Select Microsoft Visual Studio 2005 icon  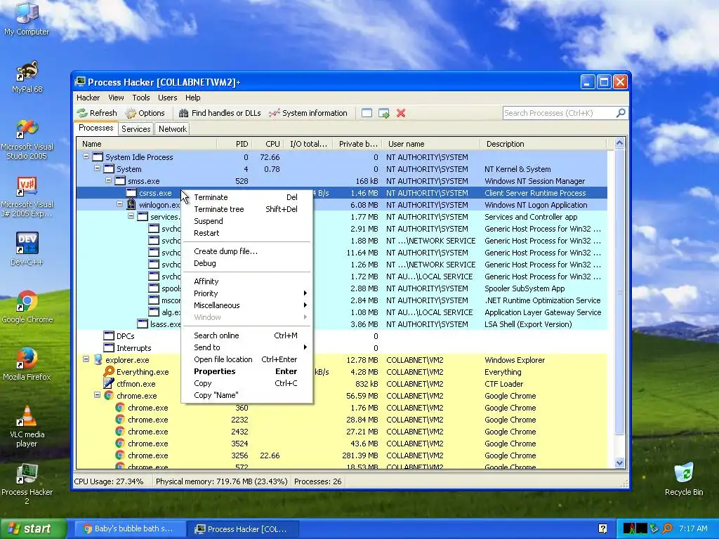tap(27, 140)
